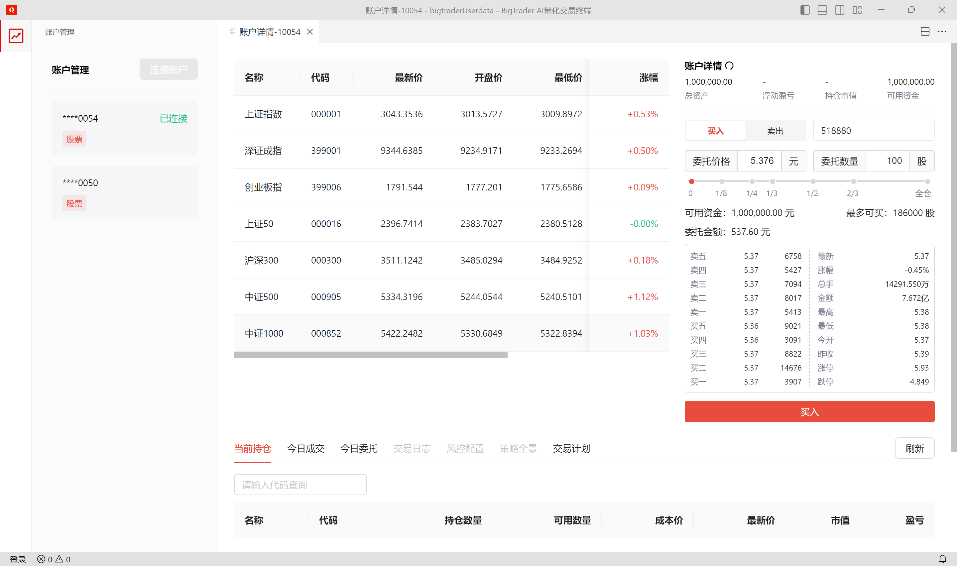Switch order mode to 卖出
Screen dimensions: 957x566
tap(775, 131)
